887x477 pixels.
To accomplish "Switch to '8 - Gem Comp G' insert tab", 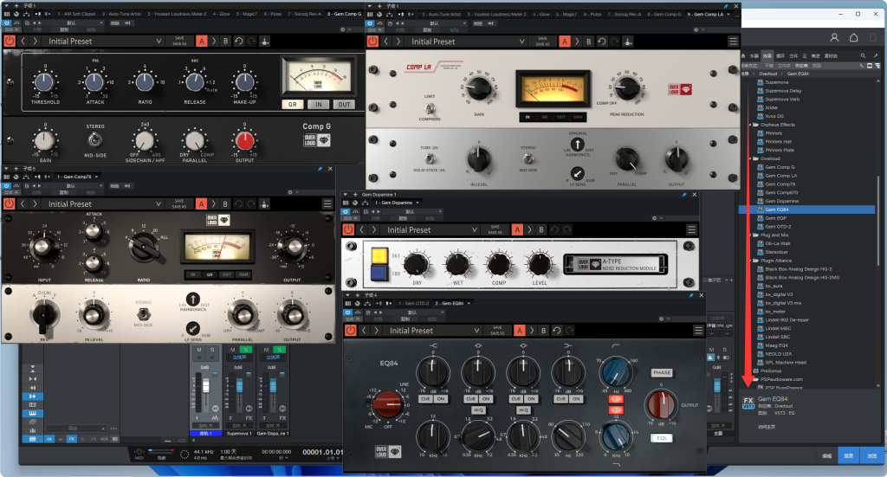I will 345,14.
